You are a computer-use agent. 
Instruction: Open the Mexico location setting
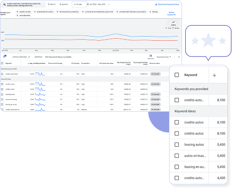point(51,4)
